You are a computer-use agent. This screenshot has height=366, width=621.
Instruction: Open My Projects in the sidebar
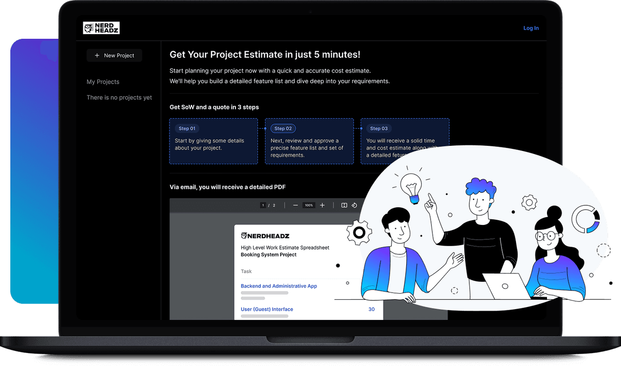103,82
